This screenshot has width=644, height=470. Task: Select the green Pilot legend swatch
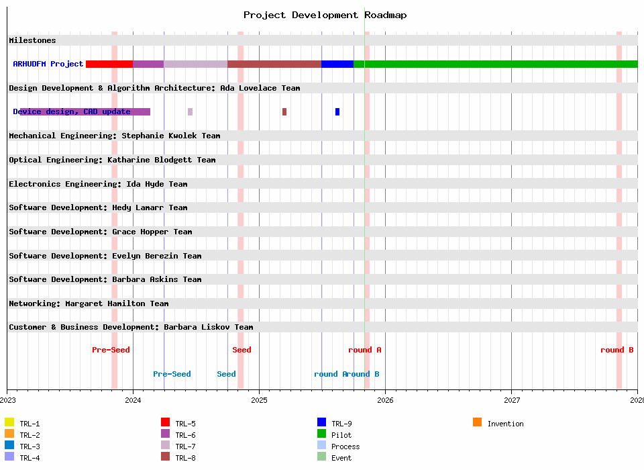point(321,434)
